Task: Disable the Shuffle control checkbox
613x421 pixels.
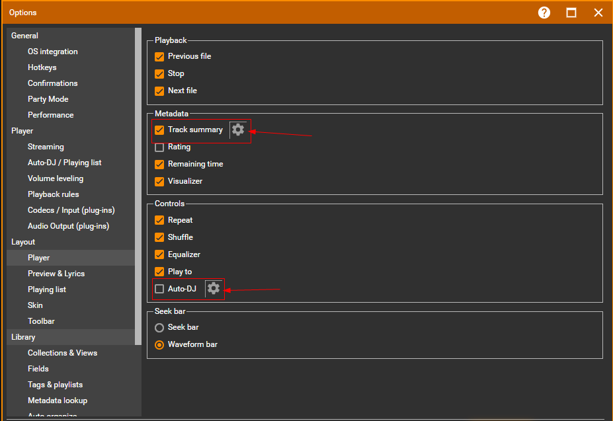Action: click(159, 237)
